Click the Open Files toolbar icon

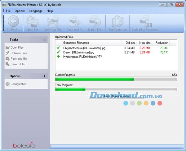(x=33, y=21)
